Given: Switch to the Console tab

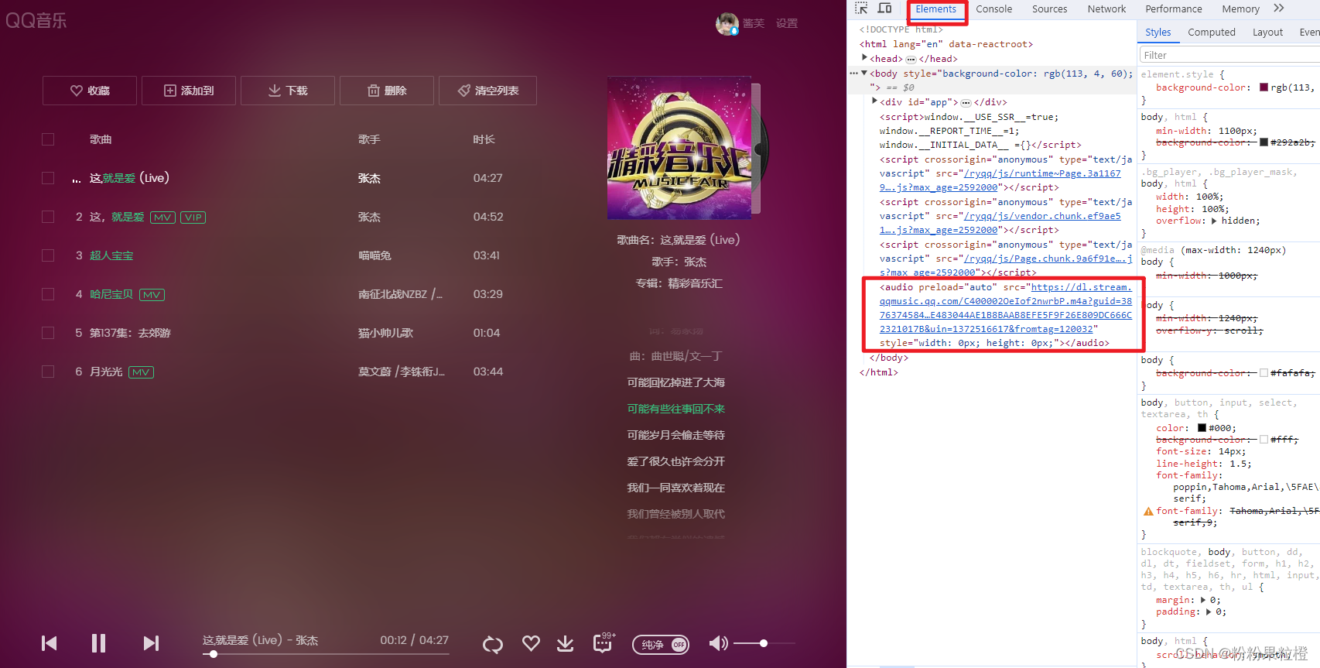Looking at the screenshot, I should [x=994, y=9].
